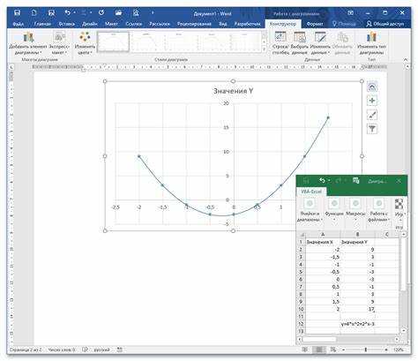Click the Share (Общий доступ) button

(x=385, y=24)
